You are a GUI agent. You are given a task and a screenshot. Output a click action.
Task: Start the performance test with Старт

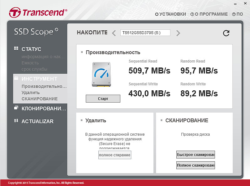point(103,99)
